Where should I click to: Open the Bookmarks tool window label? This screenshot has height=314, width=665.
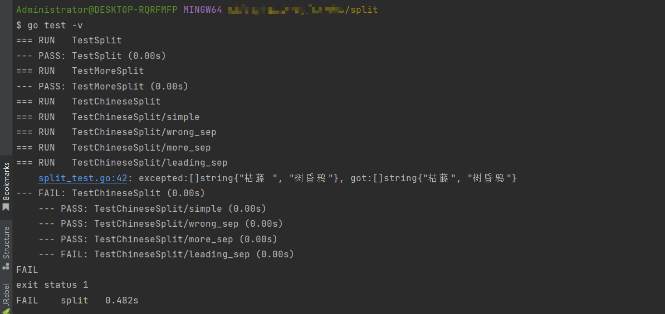pyautogui.click(x=6, y=181)
